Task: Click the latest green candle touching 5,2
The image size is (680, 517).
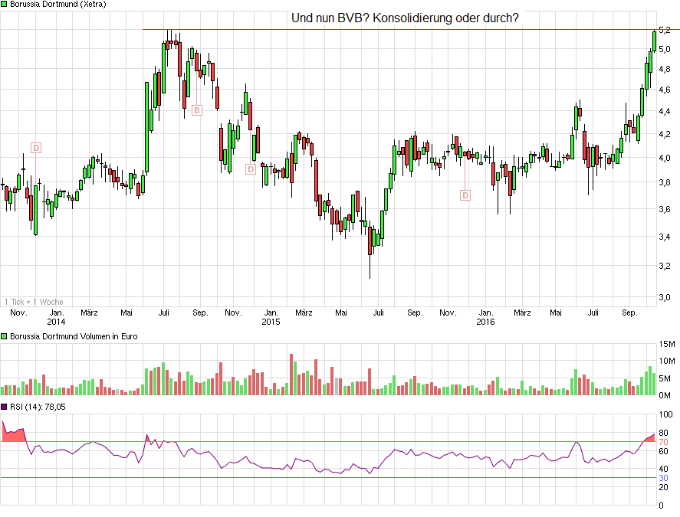Action: [655, 41]
